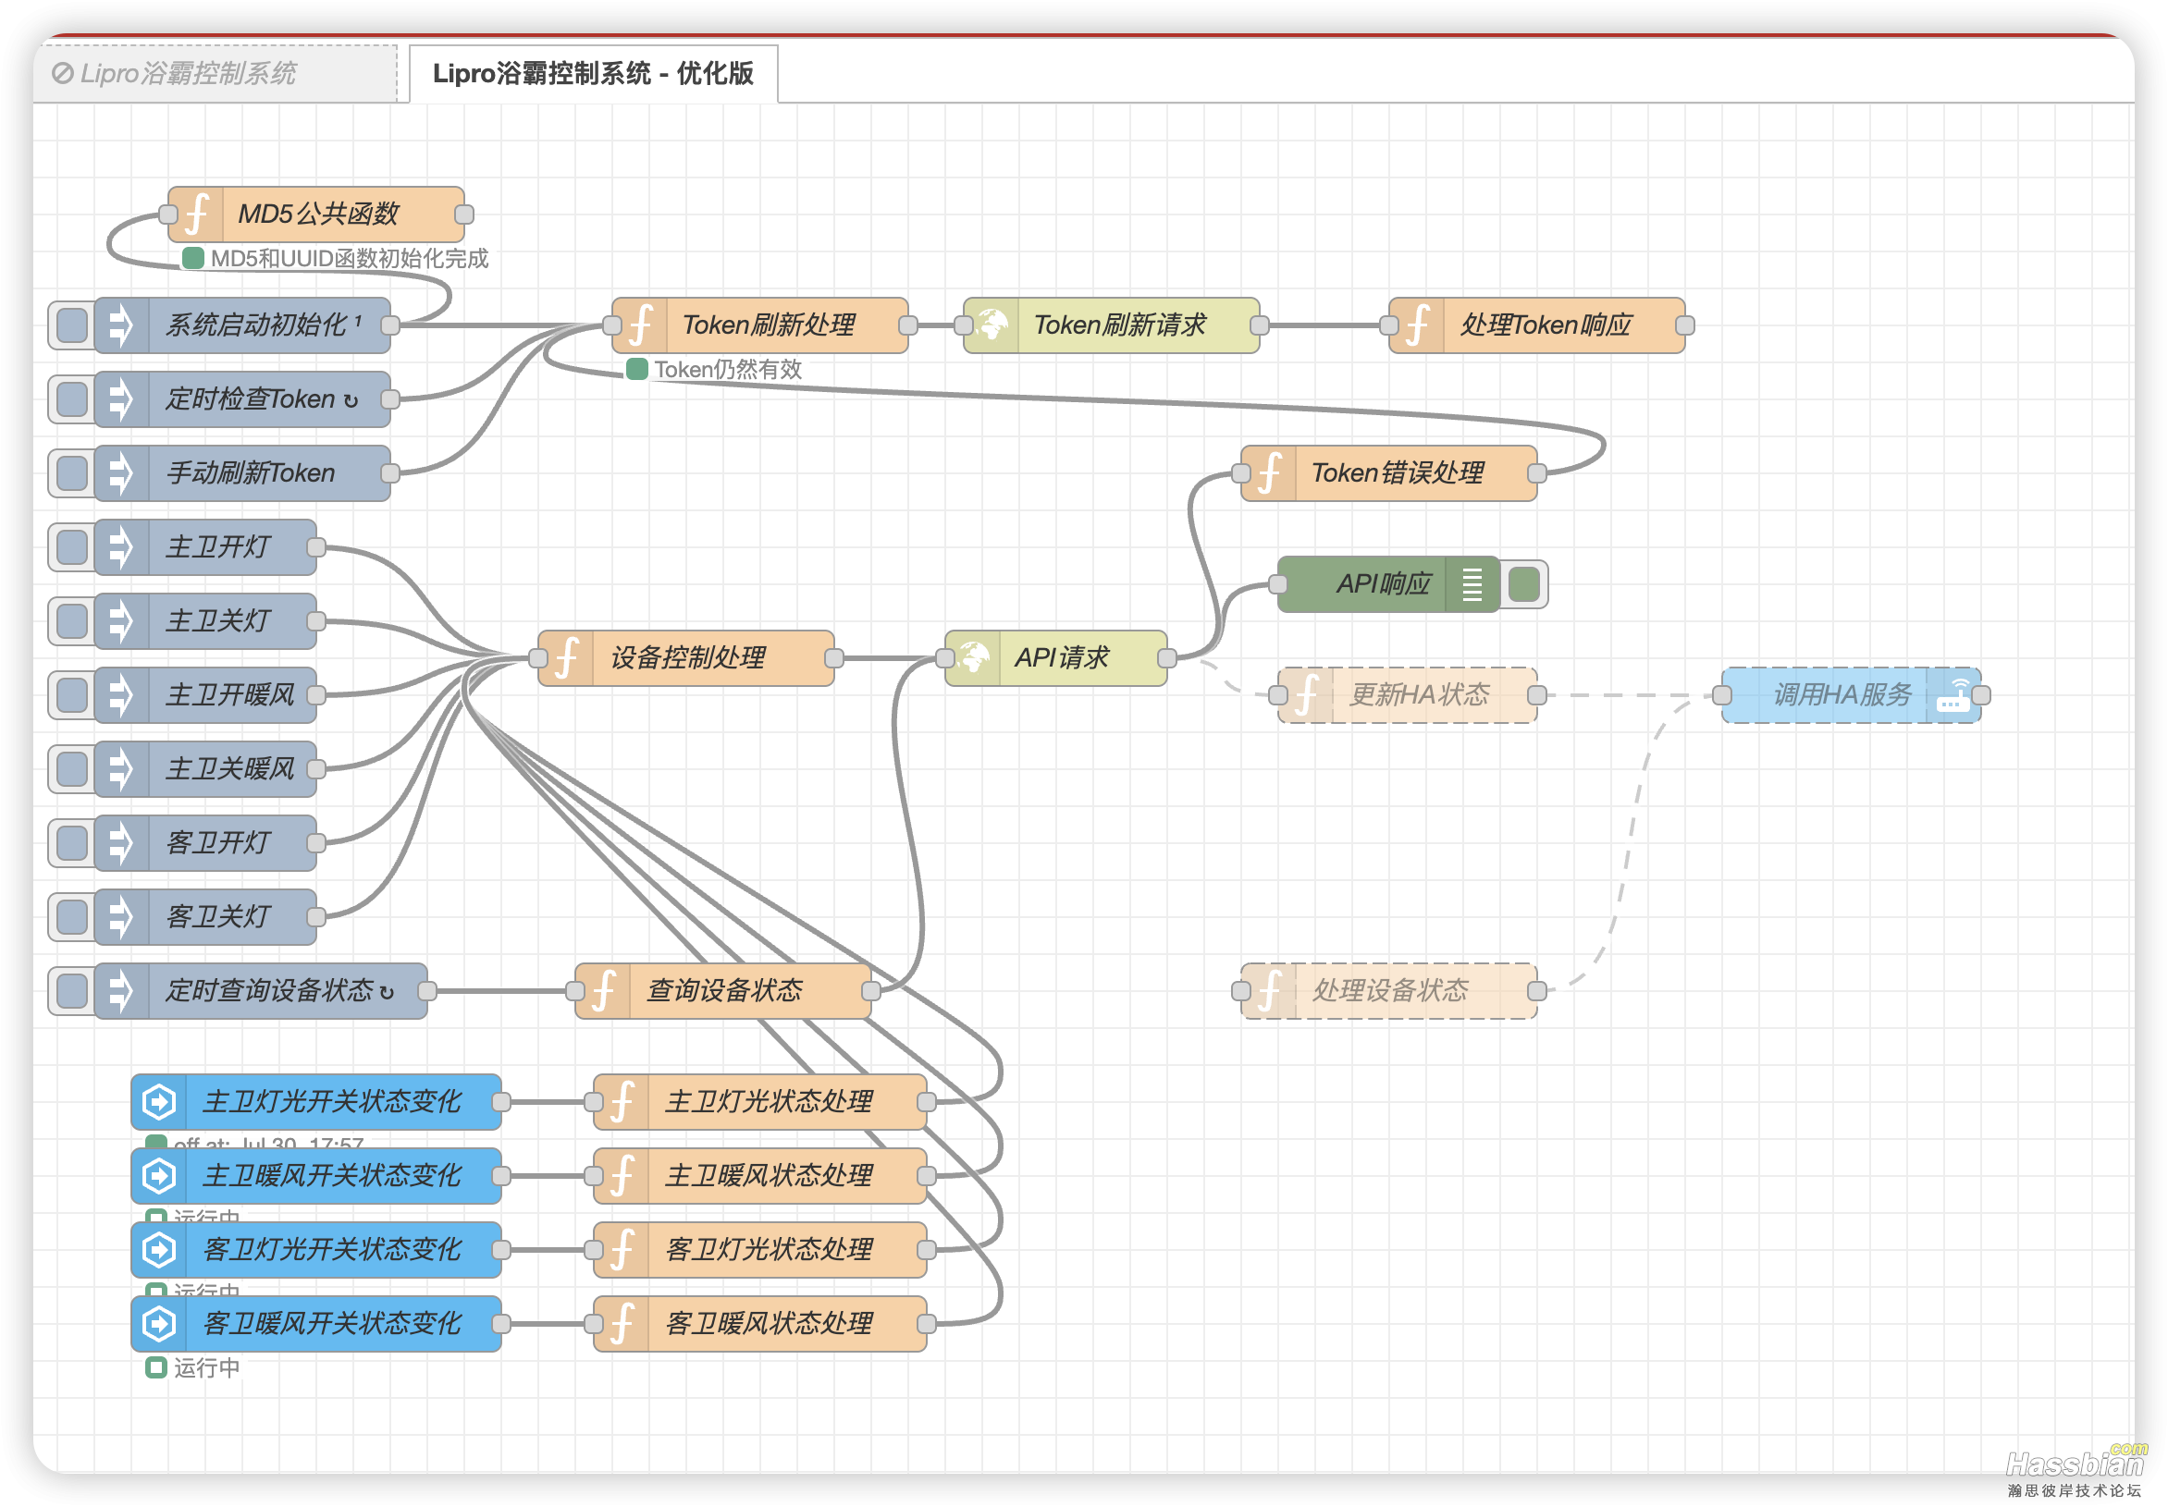This screenshot has width=2168, height=1507.
Task: Click the input port of Token刷新处理
Action: pyautogui.click(x=612, y=325)
